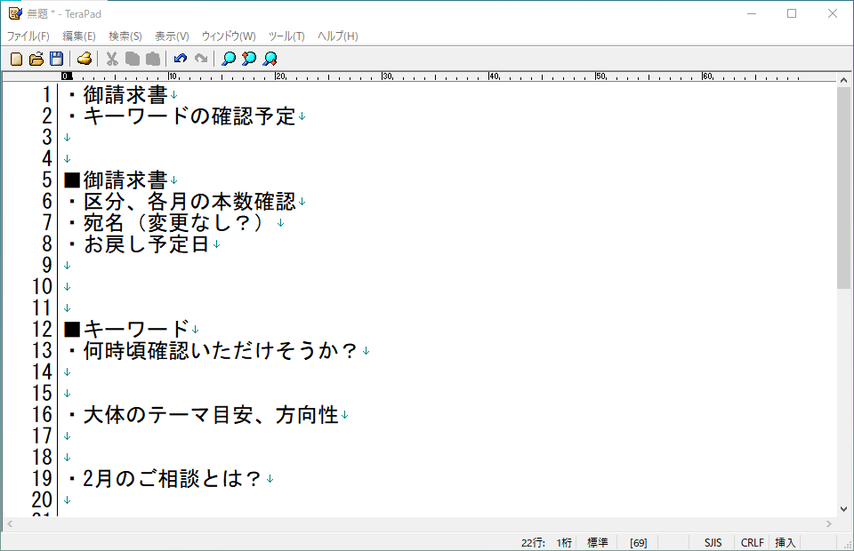854x551 pixels.
Task: Open the 表示(V) menu
Action: (172, 36)
